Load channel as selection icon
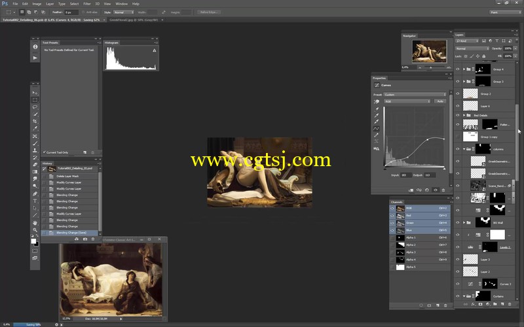This screenshot has height=327, width=524. pos(421,305)
